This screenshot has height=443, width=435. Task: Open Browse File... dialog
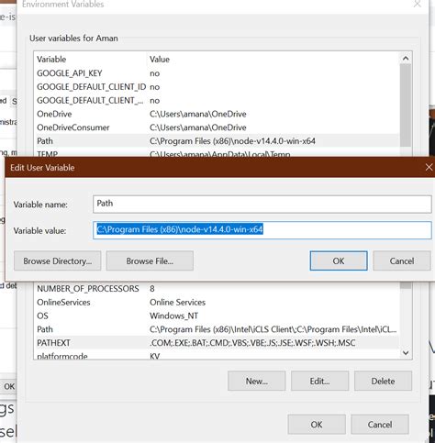[x=150, y=260]
